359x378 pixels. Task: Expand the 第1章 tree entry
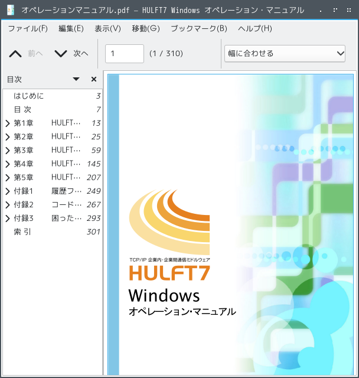pos(8,123)
